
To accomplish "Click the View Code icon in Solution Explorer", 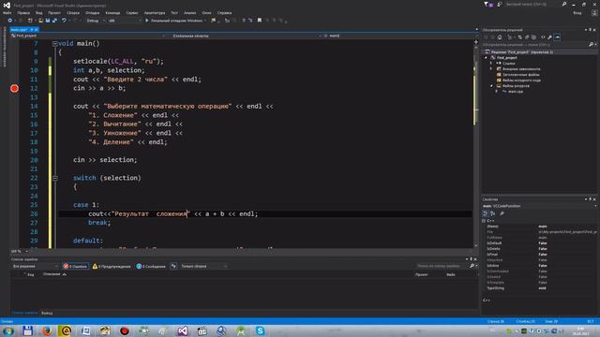I will 543,37.
